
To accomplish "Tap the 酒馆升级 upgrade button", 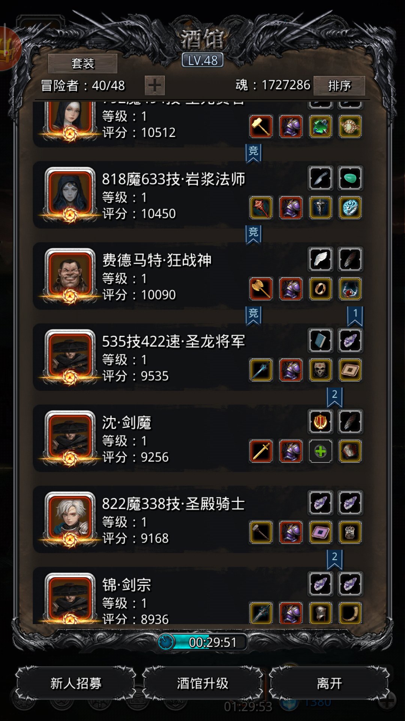I will pos(202,683).
